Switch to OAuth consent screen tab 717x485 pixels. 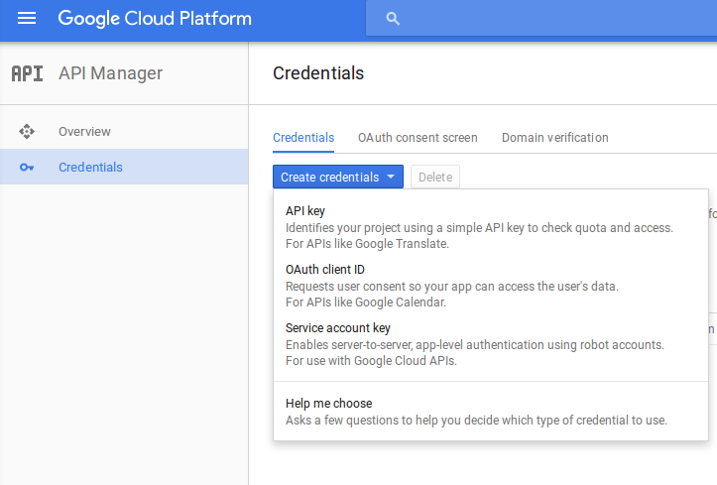click(418, 138)
